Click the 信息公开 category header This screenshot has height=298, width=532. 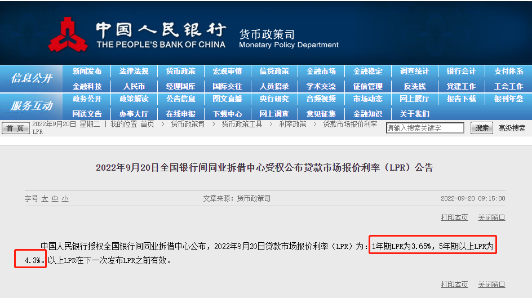click(31, 78)
